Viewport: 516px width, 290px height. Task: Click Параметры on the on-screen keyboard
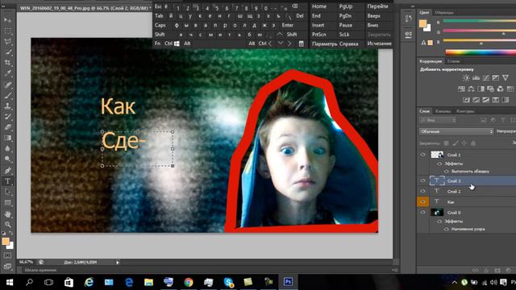click(x=324, y=43)
